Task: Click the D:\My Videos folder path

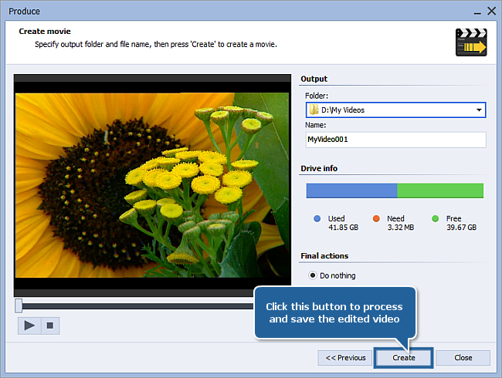Action: (343, 110)
